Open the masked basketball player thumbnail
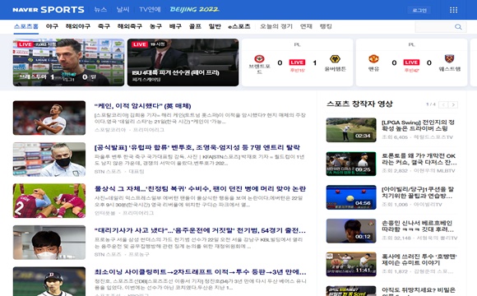 click(49, 243)
